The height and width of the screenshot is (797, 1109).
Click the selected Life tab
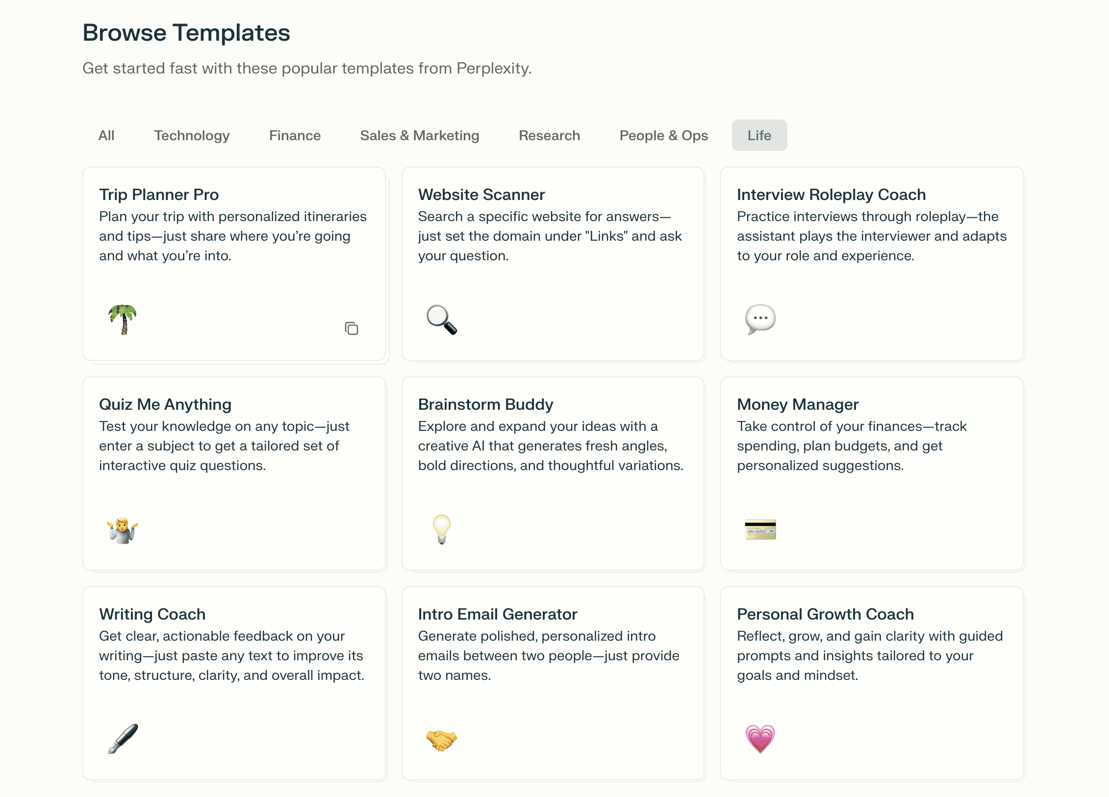click(x=759, y=135)
